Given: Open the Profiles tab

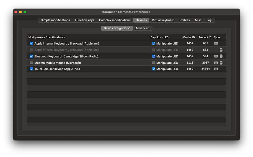Looking at the screenshot, I should 184,20.
